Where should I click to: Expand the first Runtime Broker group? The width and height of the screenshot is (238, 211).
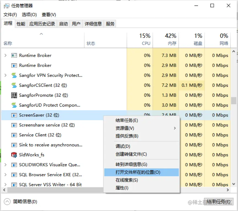[x=6, y=55]
